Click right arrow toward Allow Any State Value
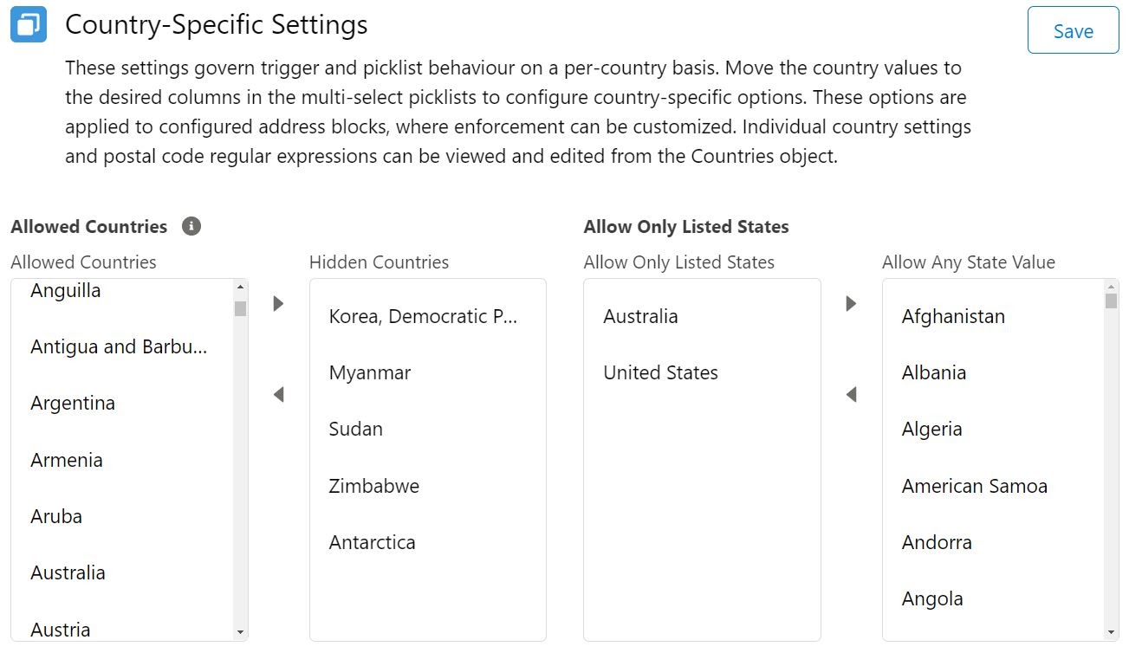1129x653 pixels. click(x=851, y=304)
